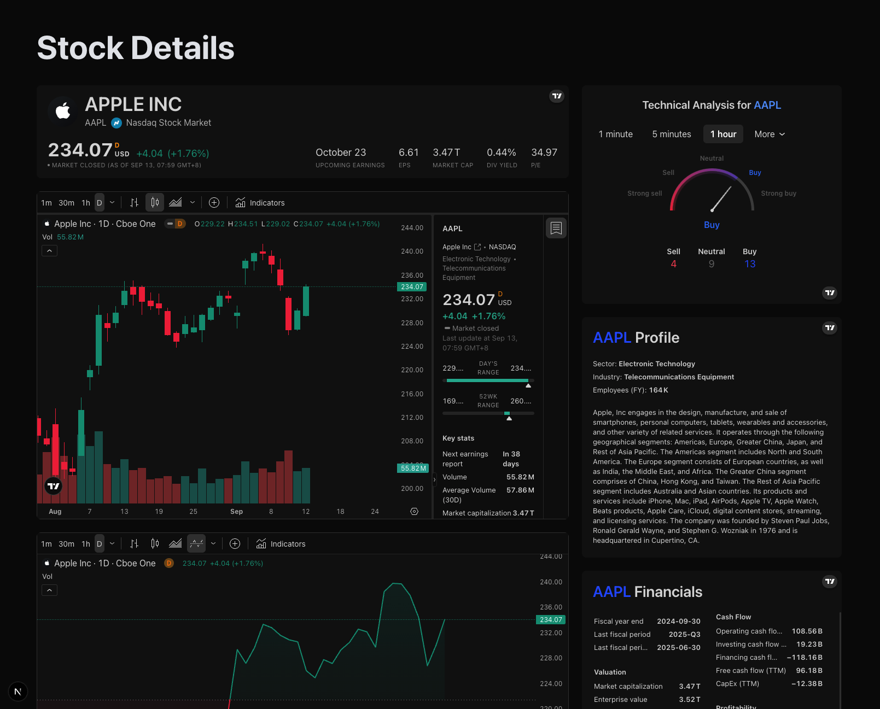Click TradingView logo in AAPL Financials widget
The image size is (880, 709).
point(830,582)
